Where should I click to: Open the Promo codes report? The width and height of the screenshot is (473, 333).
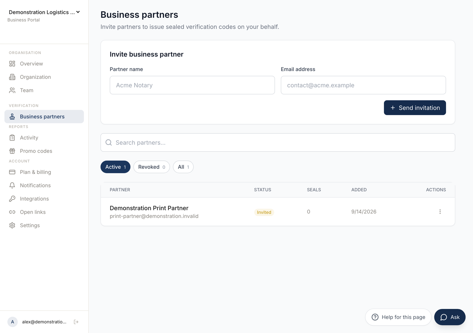[44, 151]
